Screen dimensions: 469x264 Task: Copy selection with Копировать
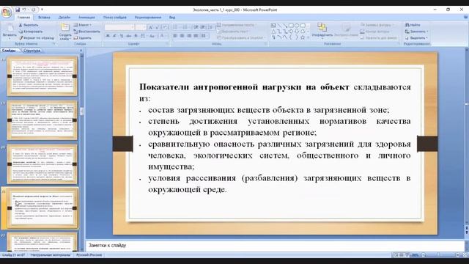coord(31,32)
